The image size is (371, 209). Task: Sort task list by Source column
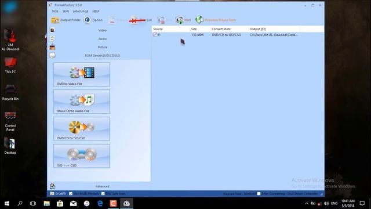(x=170, y=29)
